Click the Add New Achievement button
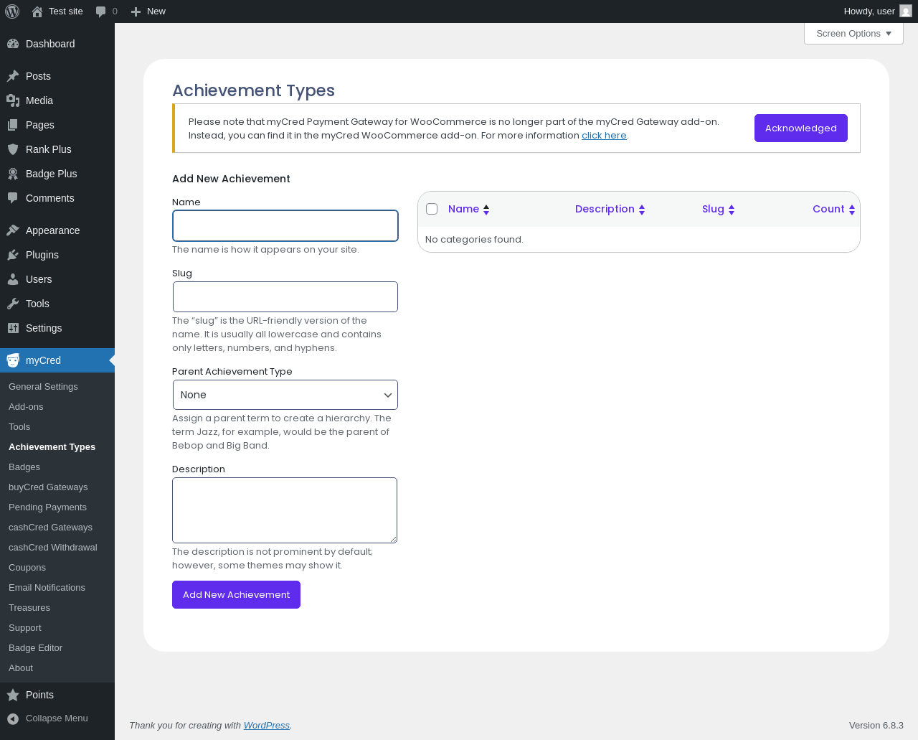Image resolution: width=918 pixels, height=740 pixels. coord(236,594)
